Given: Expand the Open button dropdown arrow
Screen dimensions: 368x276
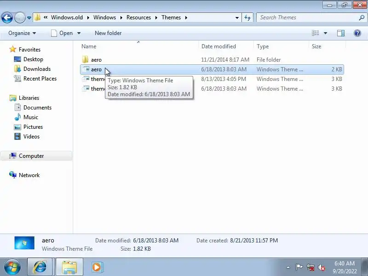Looking at the screenshot, I should click(x=79, y=33).
